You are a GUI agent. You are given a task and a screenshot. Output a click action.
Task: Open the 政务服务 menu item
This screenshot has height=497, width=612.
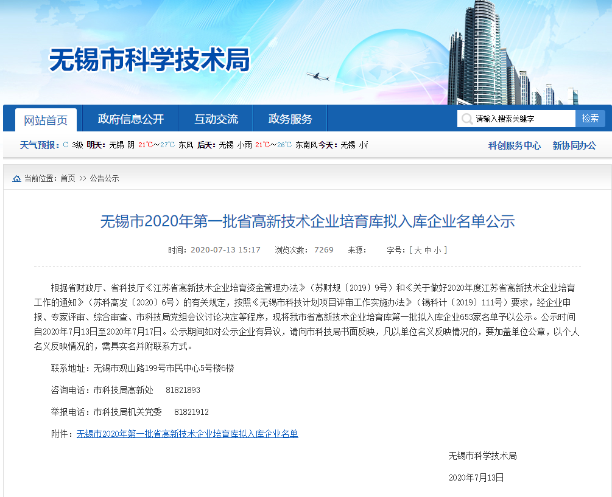pyautogui.click(x=290, y=119)
